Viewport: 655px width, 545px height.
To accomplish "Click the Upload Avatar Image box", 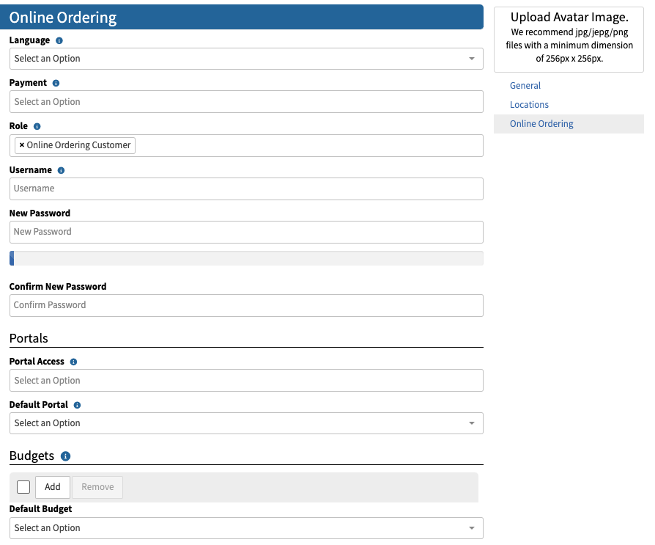I will [569, 40].
